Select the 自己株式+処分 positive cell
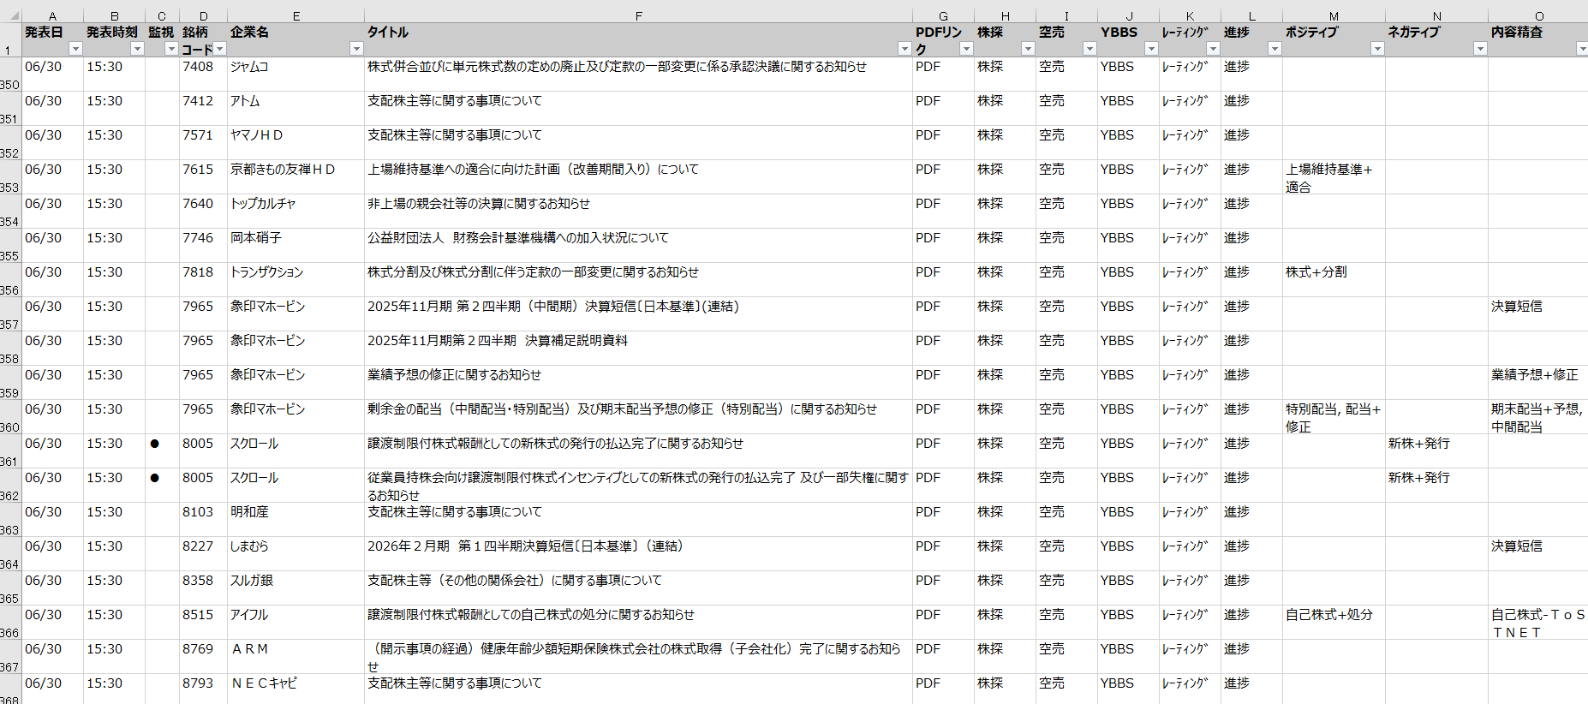The image size is (1588, 704). click(x=1334, y=623)
